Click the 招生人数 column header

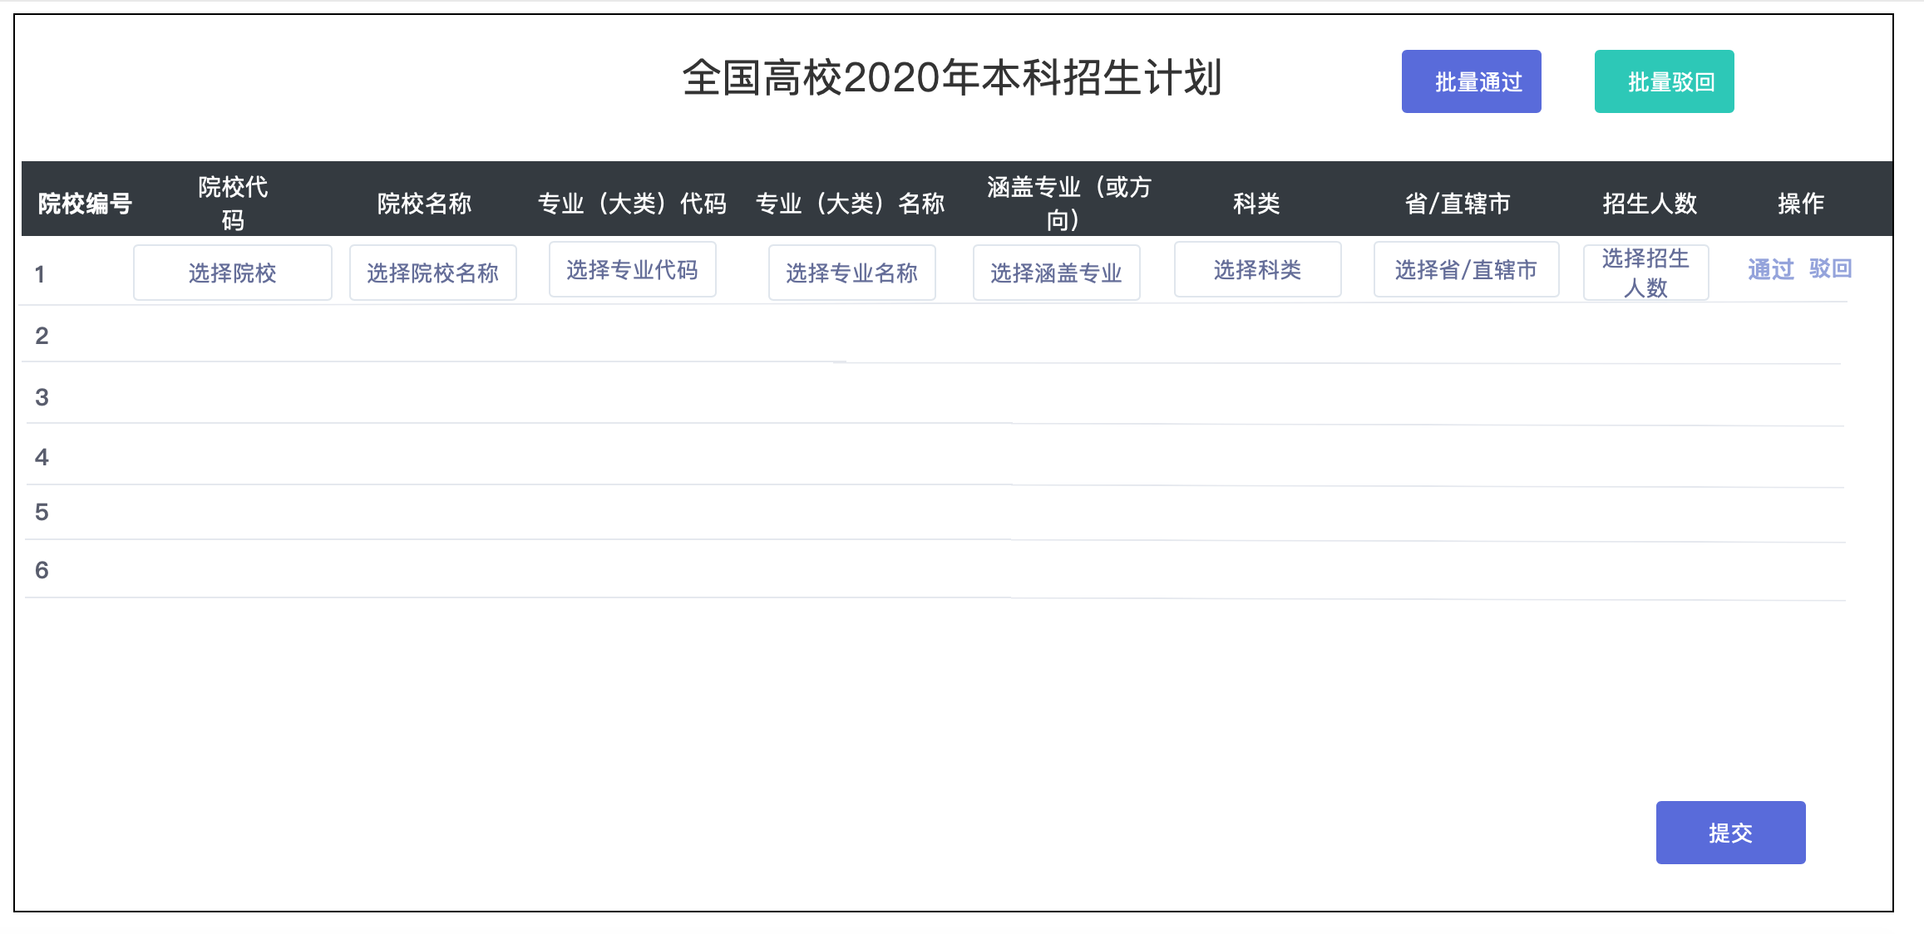tap(1650, 203)
